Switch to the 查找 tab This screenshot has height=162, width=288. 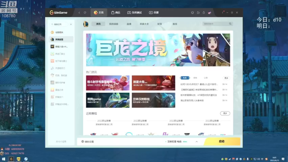[175, 24]
